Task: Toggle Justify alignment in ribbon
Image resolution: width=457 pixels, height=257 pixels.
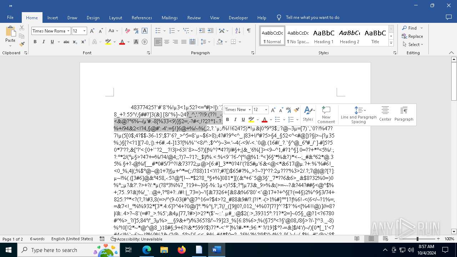Action: (184, 42)
